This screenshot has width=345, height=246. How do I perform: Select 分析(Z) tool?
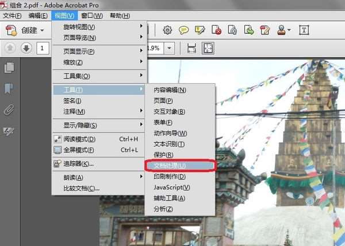[x=180, y=209]
